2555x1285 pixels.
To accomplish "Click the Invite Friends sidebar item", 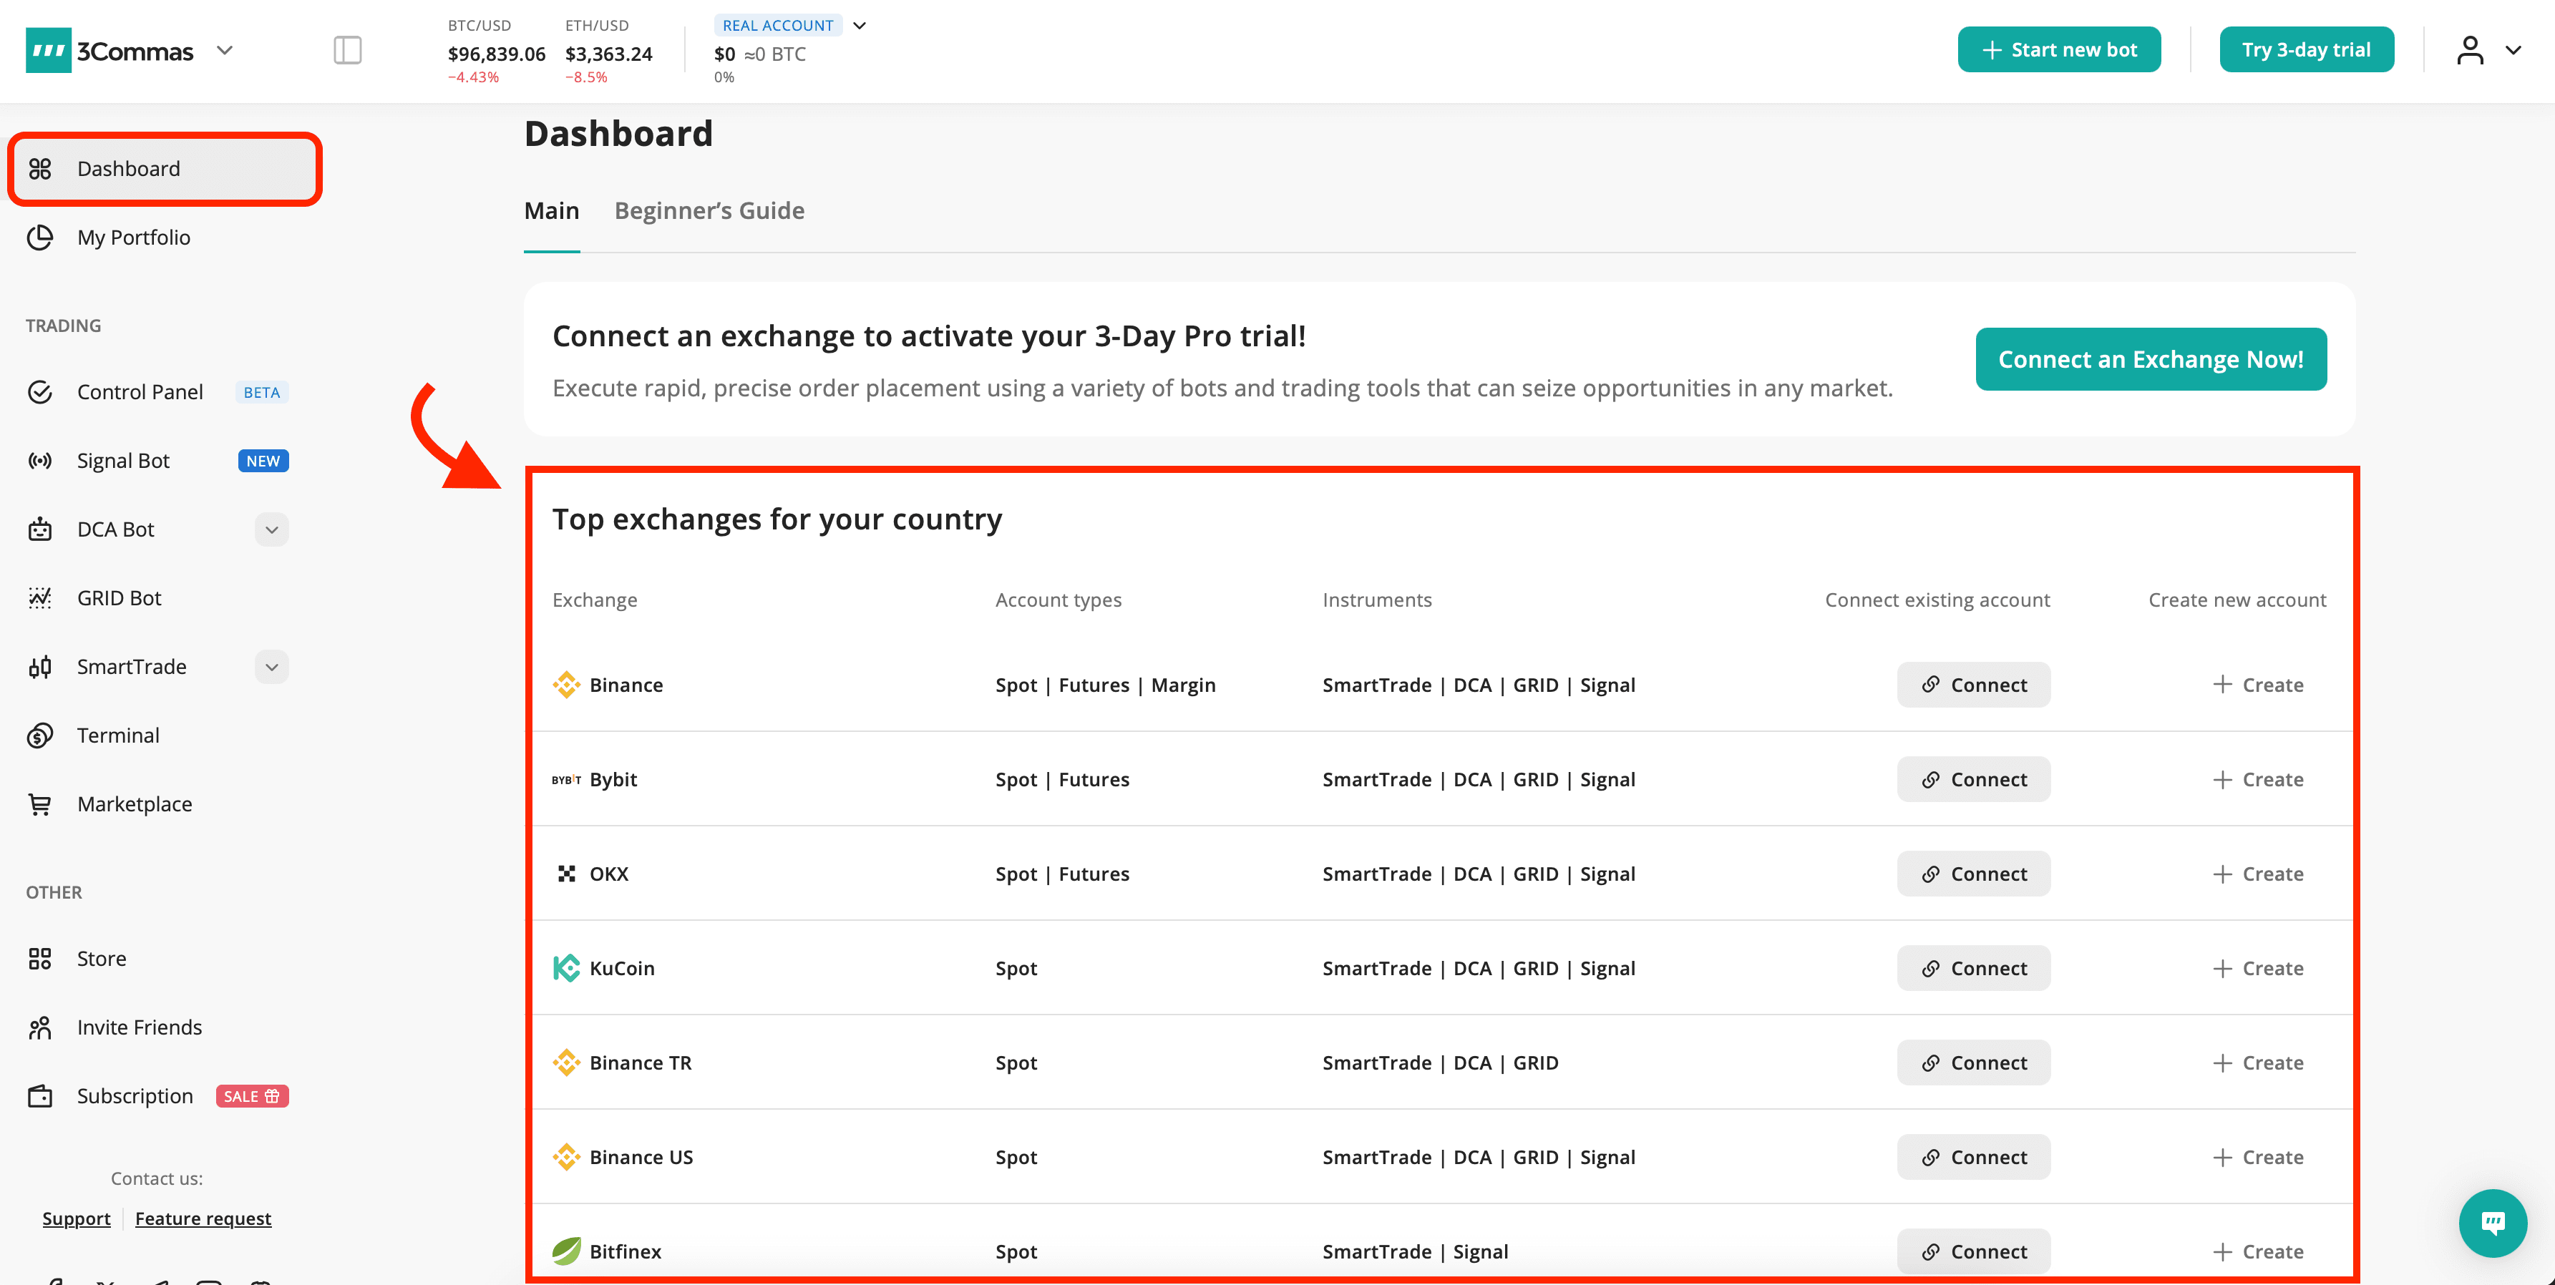I will click(139, 1027).
